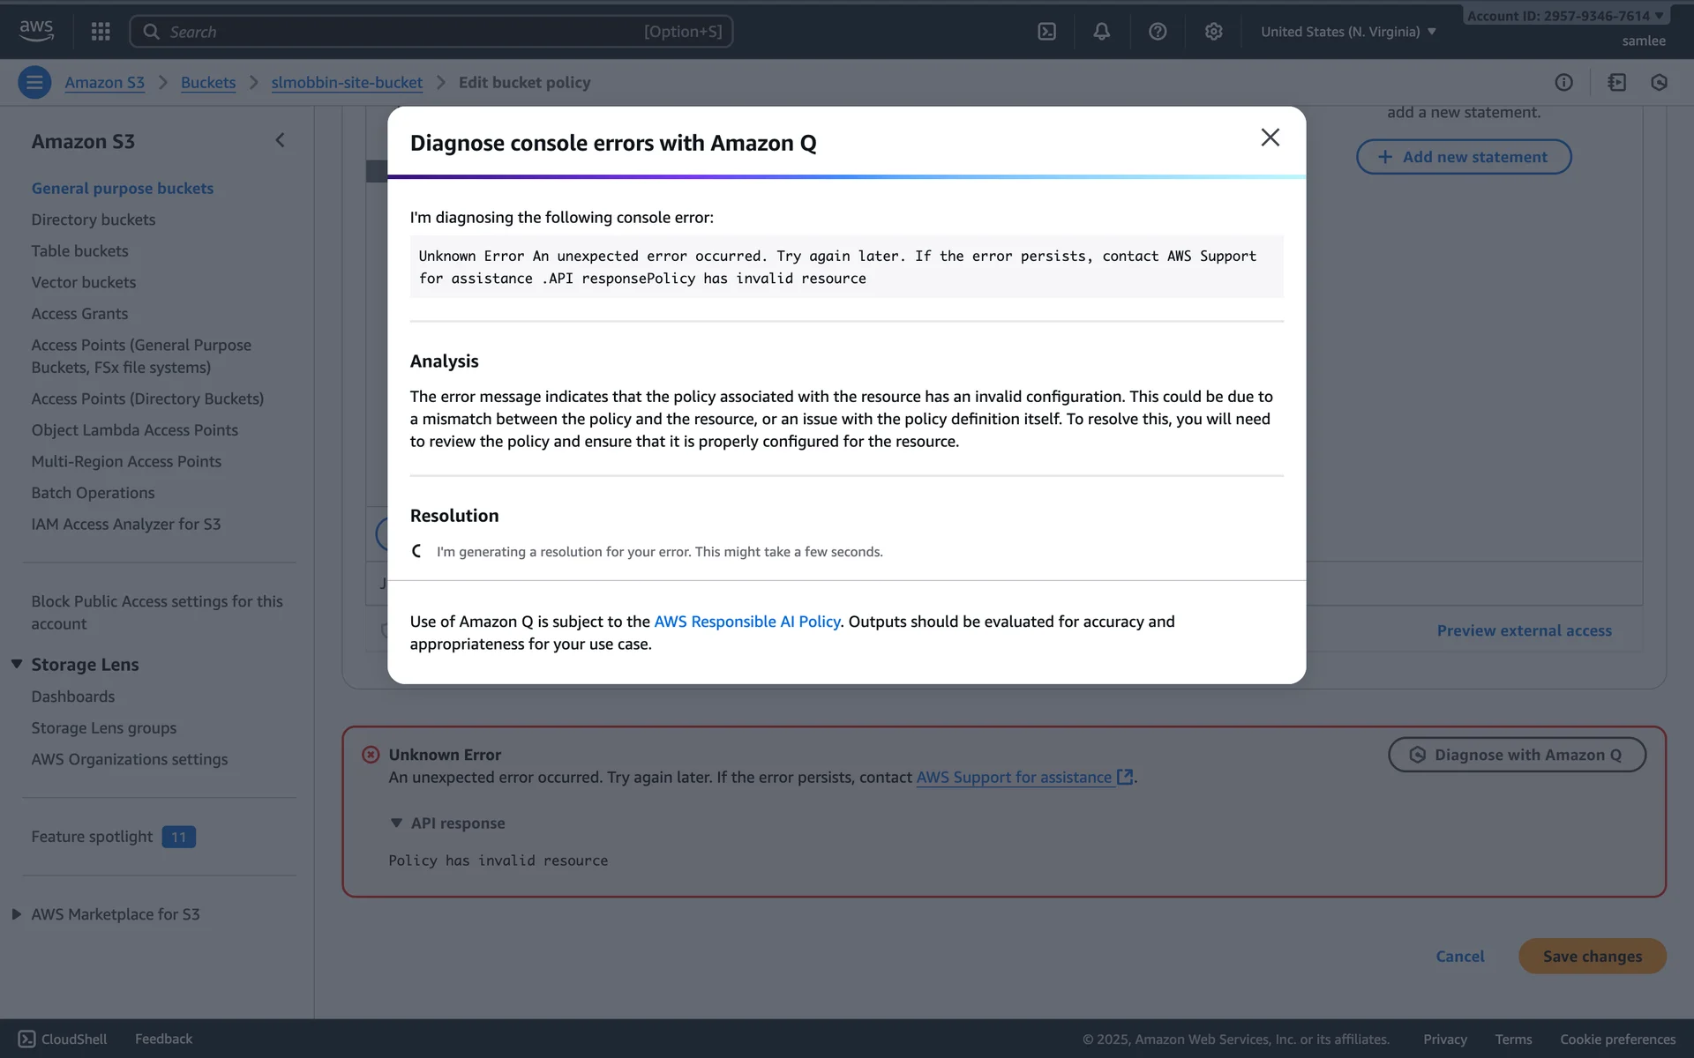Viewport: 1694px width, 1058px height.
Task: Open the settings gear icon
Action: point(1213,32)
